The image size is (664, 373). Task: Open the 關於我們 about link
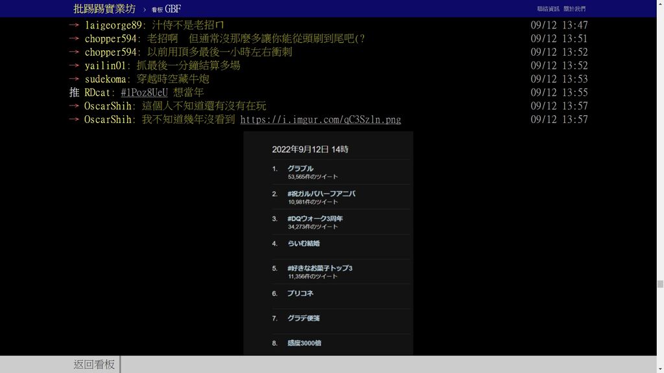click(x=575, y=9)
